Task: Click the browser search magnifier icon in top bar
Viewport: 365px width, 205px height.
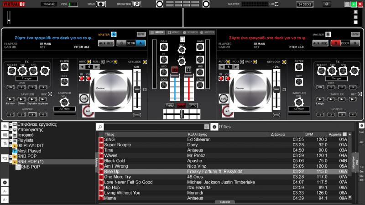Action: coord(136,4)
